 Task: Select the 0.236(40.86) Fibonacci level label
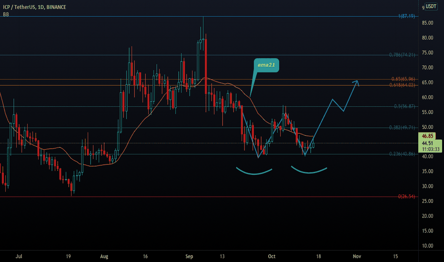402,154
